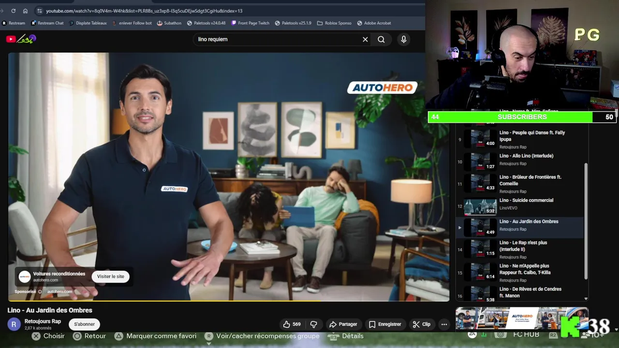The width and height of the screenshot is (619, 348).
Task: Open Restream bookmark
Action: pos(14,23)
